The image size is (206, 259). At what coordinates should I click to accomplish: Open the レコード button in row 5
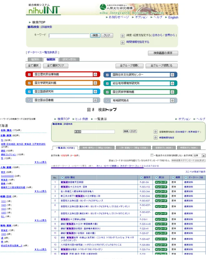(x=161, y=201)
